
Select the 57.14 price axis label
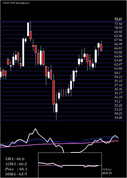118,85
